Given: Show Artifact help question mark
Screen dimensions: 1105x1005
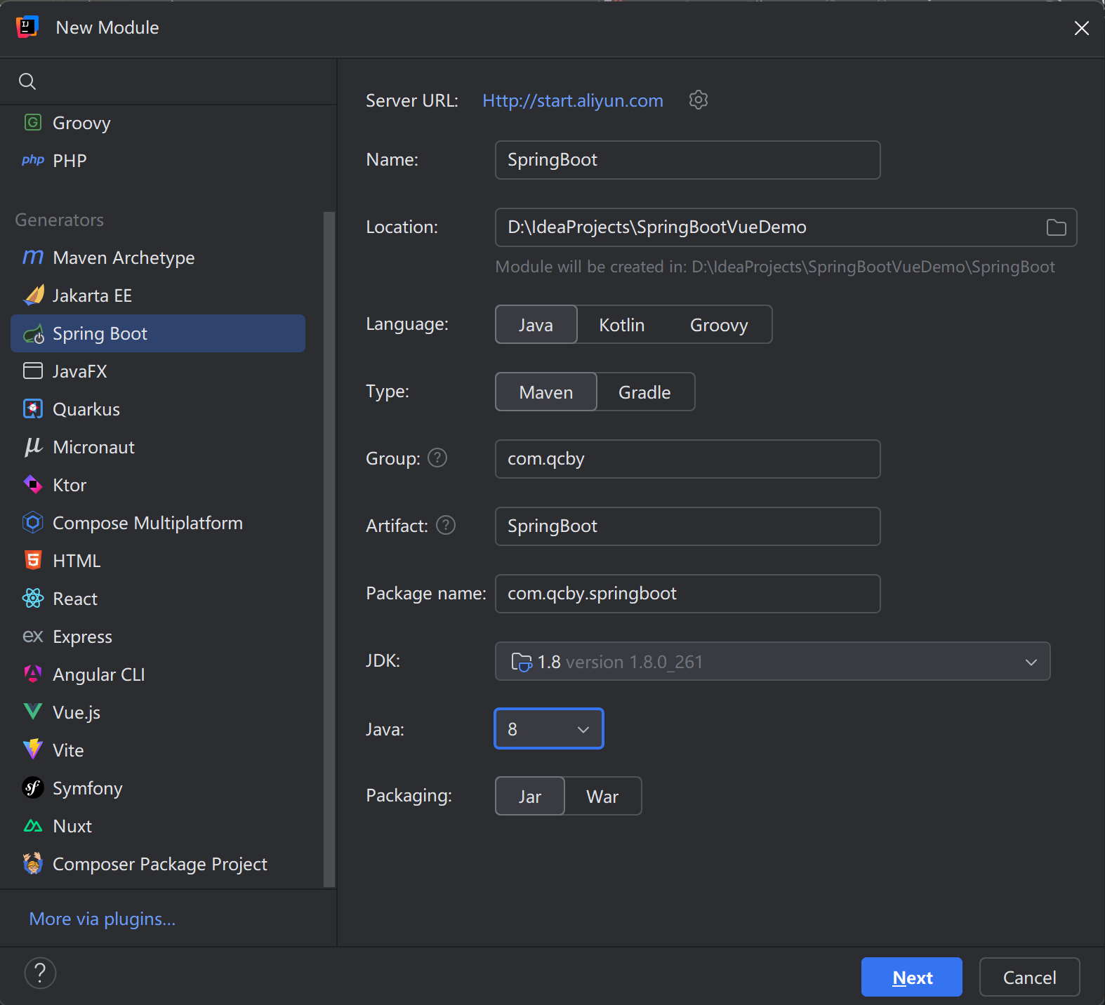Looking at the screenshot, I should pyautogui.click(x=446, y=526).
